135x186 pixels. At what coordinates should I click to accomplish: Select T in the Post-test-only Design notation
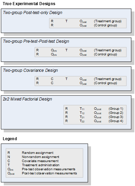pyautogui.click(x=66, y=21)
